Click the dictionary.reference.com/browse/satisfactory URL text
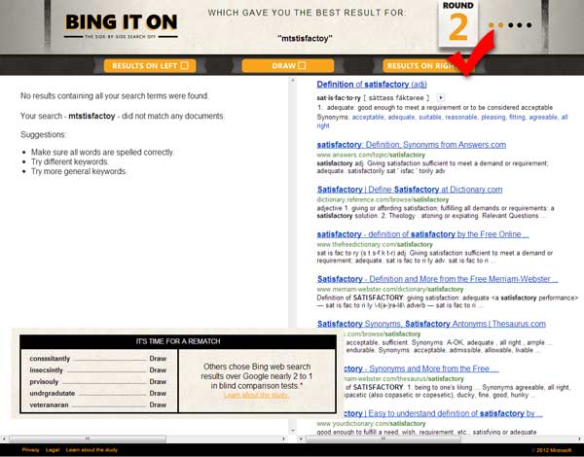 [x=383, y=200]
